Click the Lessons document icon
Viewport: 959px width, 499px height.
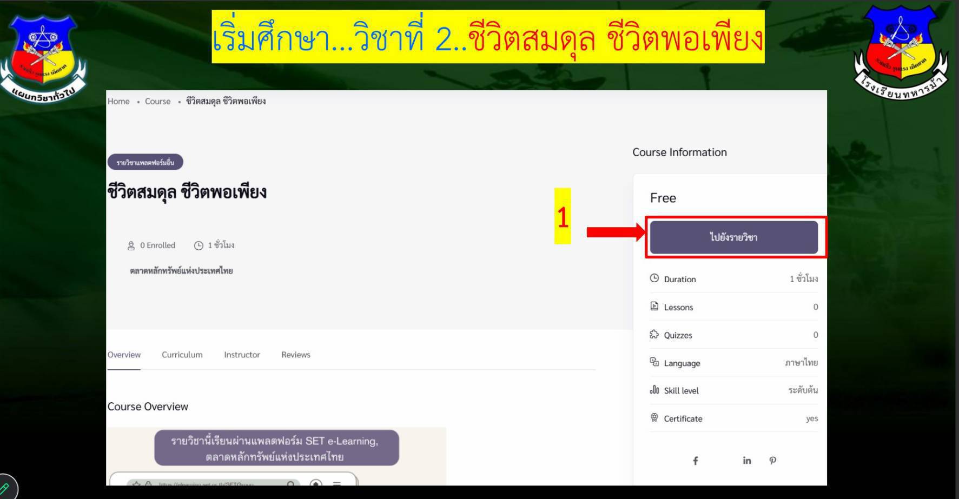pyautogui.click(x=654, y=307)
